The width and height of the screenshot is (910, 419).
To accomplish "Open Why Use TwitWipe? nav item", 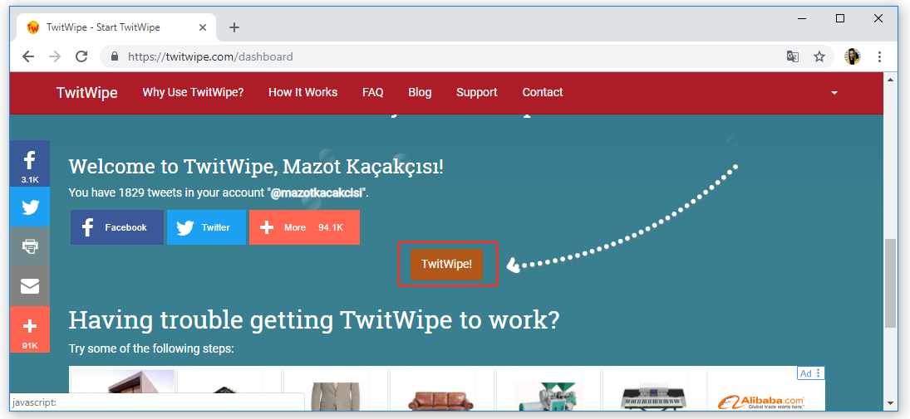I will coord(193,92).
